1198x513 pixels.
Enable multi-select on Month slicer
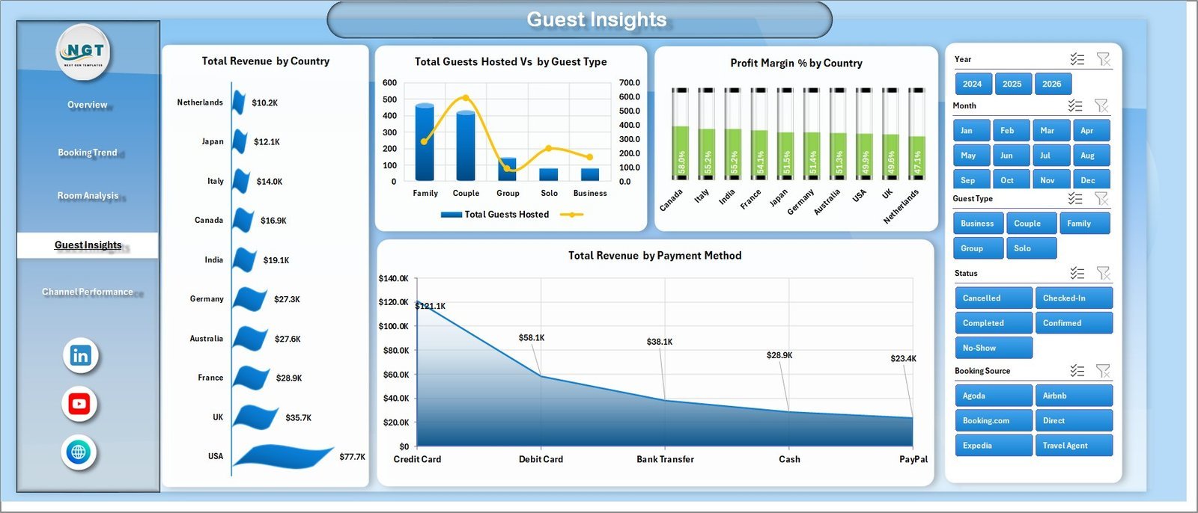point(1075,105)
